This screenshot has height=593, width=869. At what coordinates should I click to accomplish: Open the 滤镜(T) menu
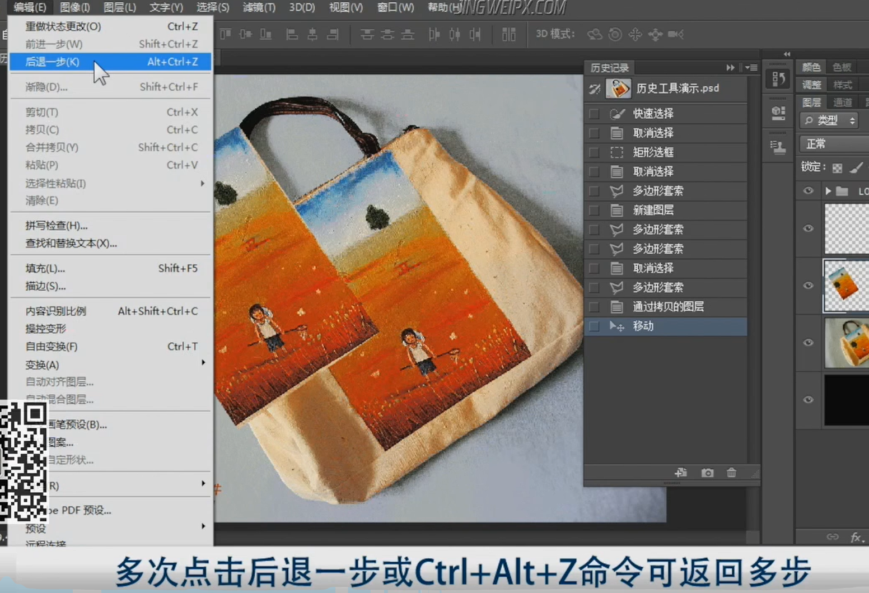tap(259, 7)
